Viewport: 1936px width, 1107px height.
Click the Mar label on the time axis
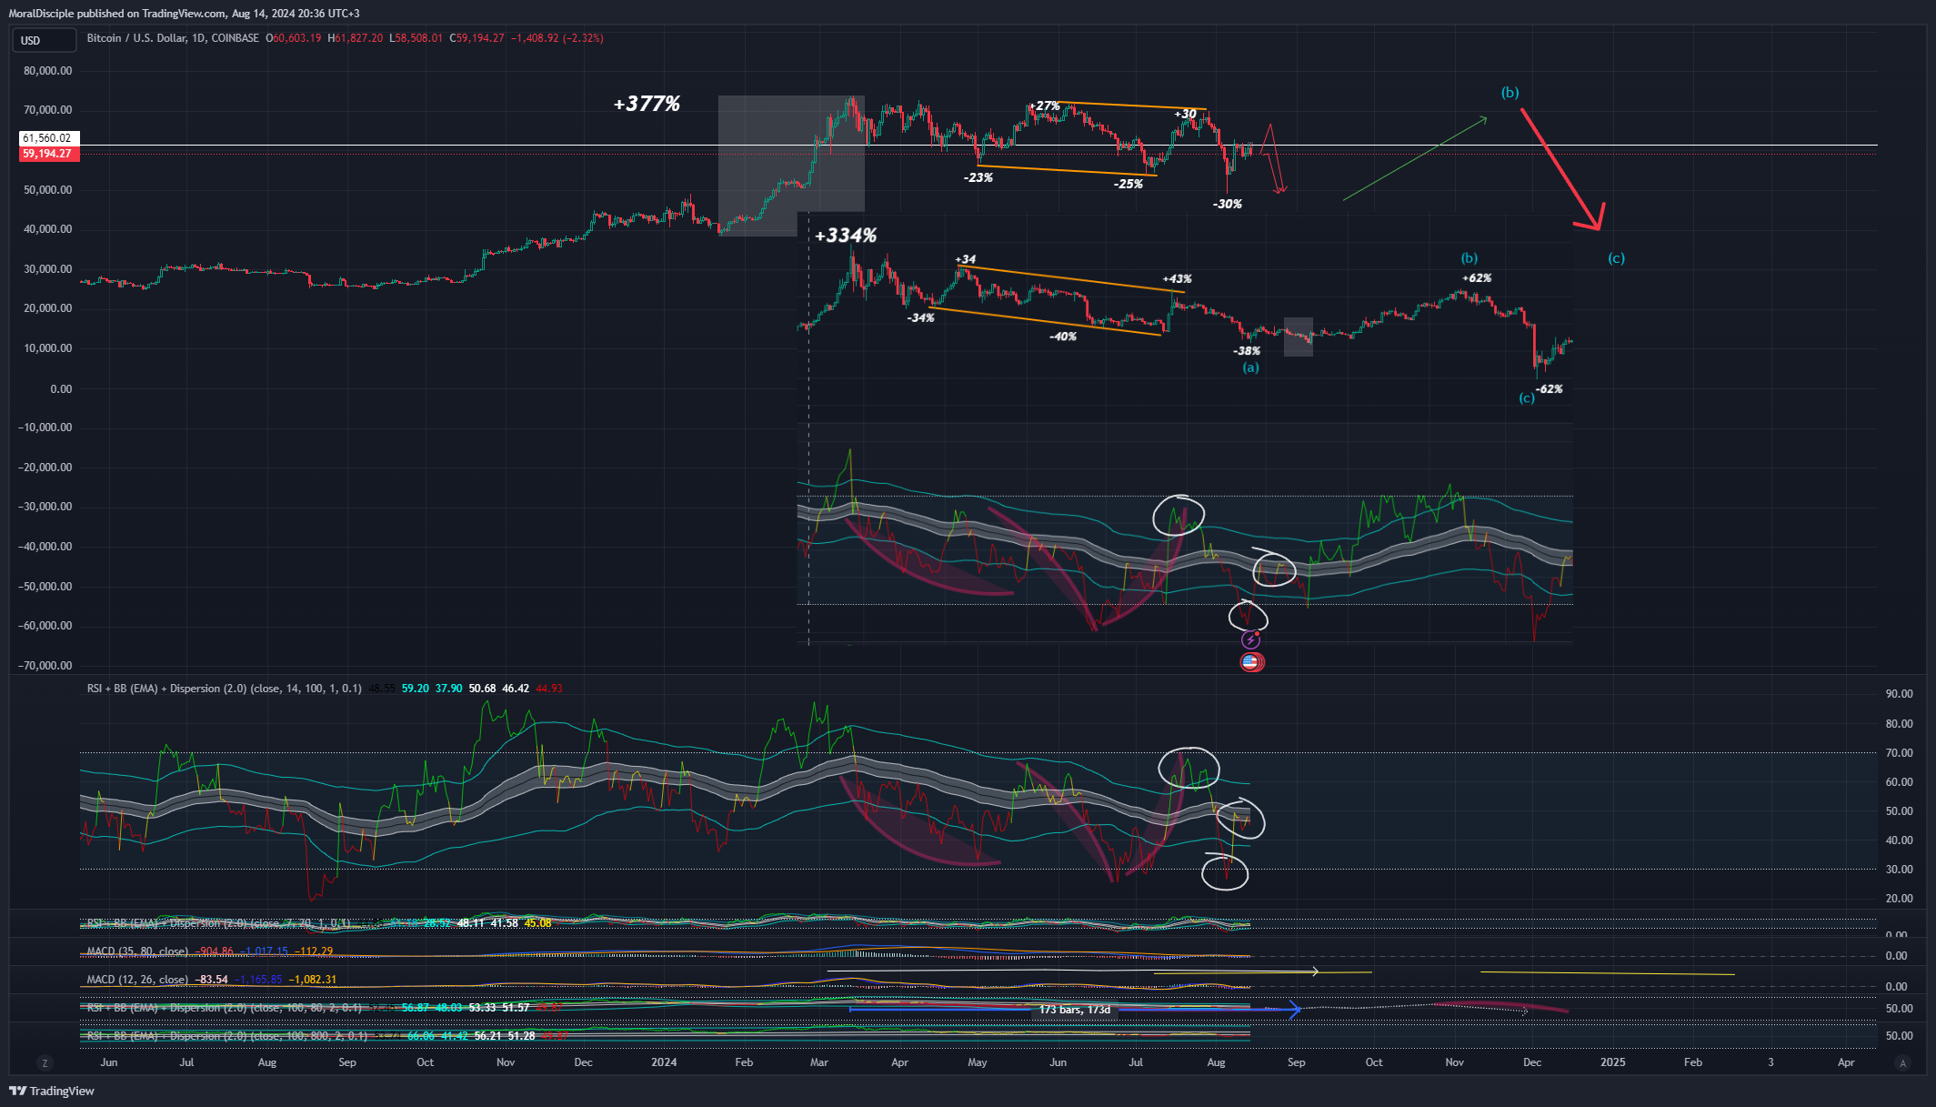pyautogui.click(x=819, y=1062)
